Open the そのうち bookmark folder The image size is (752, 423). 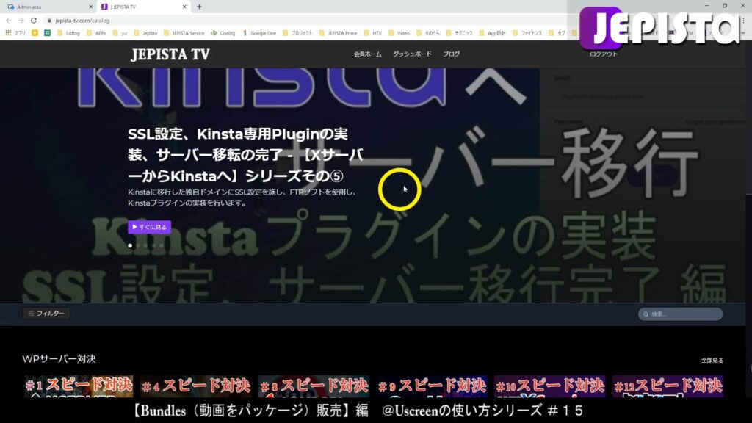[428, 33]
